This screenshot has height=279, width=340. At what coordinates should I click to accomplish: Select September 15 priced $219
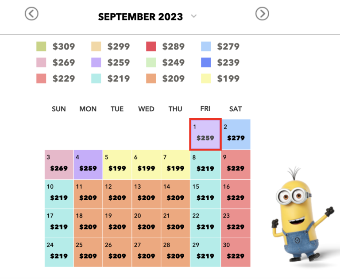pyautogui.click(x=205, y=194)
